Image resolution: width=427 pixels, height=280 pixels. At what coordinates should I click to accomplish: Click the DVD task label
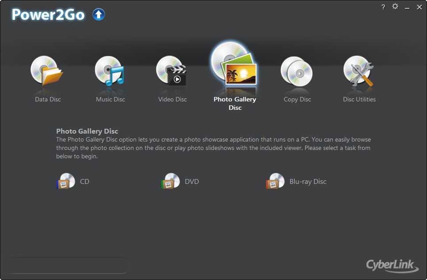click(192, 181)
